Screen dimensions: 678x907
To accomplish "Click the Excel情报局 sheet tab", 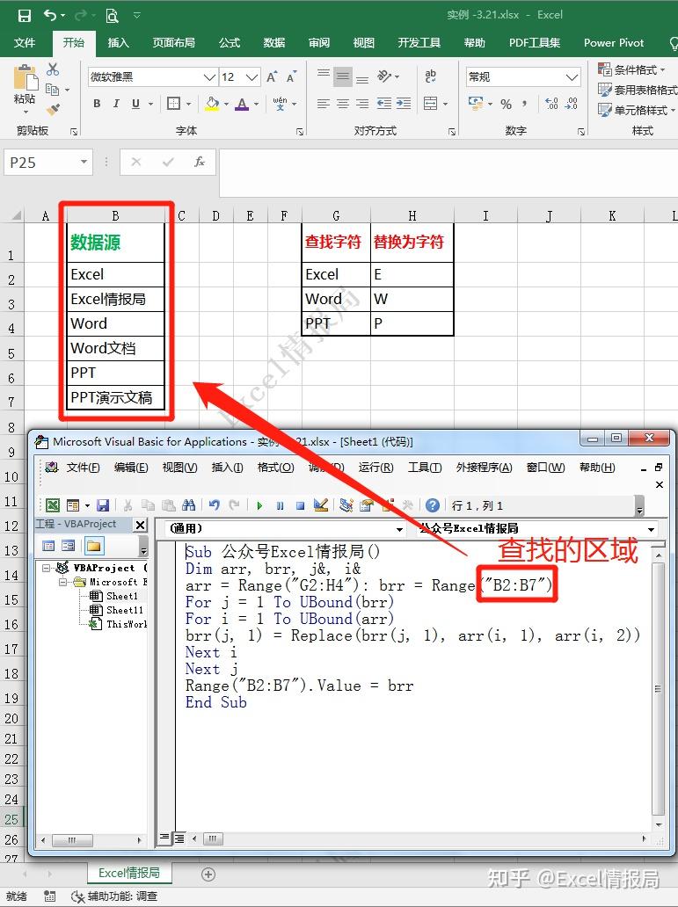I will point(129,873).
